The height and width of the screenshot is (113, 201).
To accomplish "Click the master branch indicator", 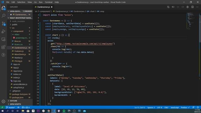I will [x=11, y=107].
